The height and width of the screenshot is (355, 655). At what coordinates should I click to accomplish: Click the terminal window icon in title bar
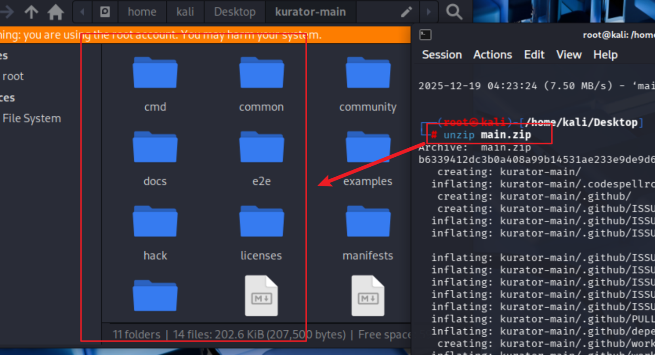click(425, 35)
